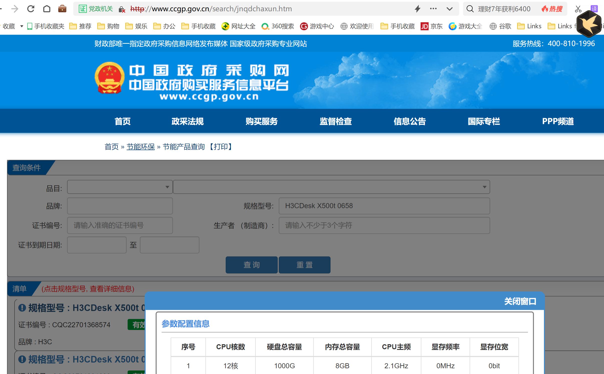The image size is (604, 374).
Task: Open 热搜 hot search
Action: [552, 9]
